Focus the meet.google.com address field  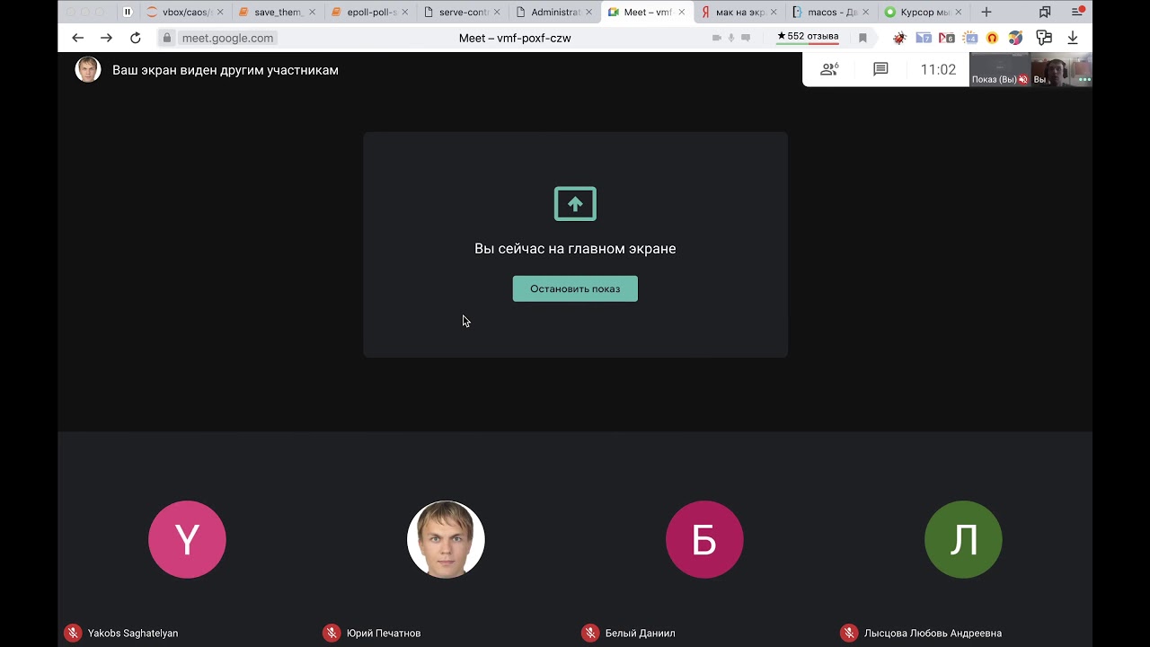pos(227,38)
